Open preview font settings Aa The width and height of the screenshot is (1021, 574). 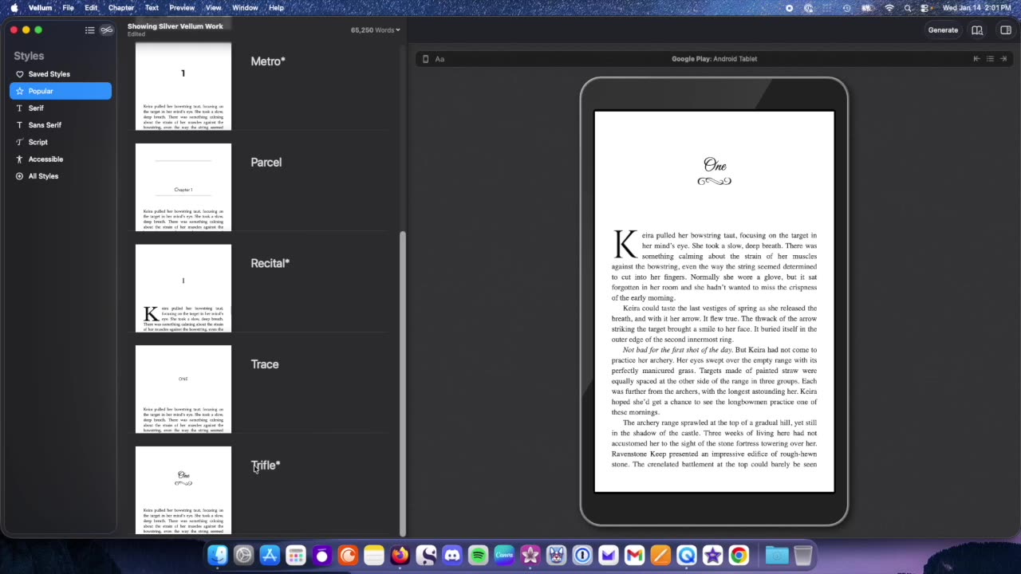click(x=440, y=59)
